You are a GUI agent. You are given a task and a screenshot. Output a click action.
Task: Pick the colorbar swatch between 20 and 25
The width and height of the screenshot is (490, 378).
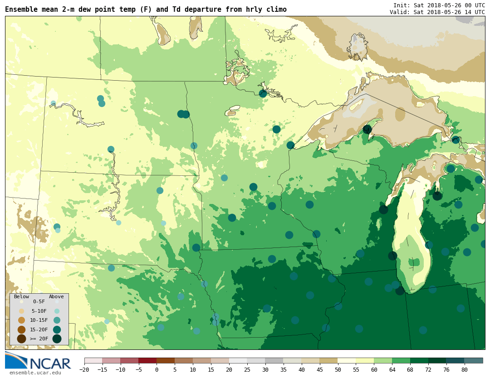238,361
